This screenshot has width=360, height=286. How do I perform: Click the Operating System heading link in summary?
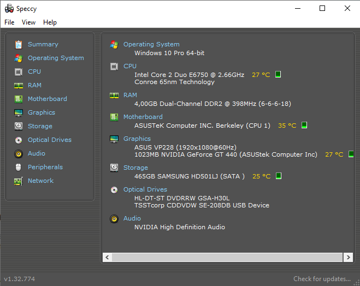(151, 44)
